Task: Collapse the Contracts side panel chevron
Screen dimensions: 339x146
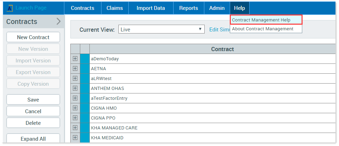Action: [x=58, y=22]
